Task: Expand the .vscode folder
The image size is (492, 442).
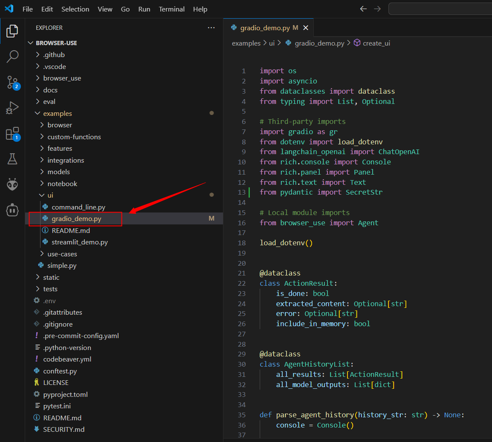Action: point(124,66)
